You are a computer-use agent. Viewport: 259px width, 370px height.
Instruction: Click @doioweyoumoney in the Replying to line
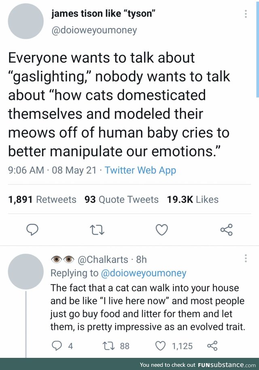pos(143,273)
